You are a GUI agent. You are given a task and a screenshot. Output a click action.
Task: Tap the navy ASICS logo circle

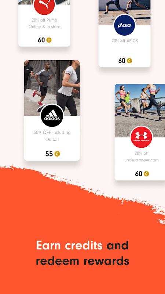click(124, 25)
